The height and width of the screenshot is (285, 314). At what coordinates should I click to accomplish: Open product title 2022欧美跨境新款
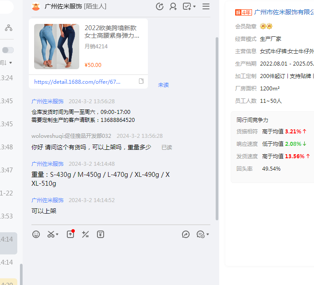(x=112, y=31)
